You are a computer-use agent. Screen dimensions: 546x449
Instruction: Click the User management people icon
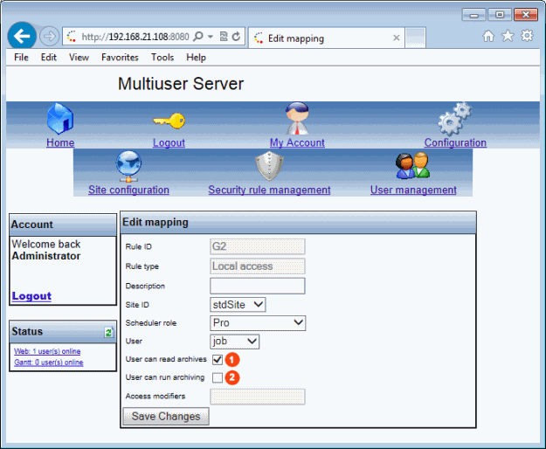tap(412, 166)
